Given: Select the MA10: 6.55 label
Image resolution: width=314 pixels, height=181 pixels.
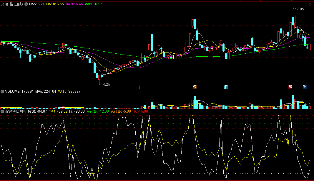Looking at the screenshot, I should point(55,4).
